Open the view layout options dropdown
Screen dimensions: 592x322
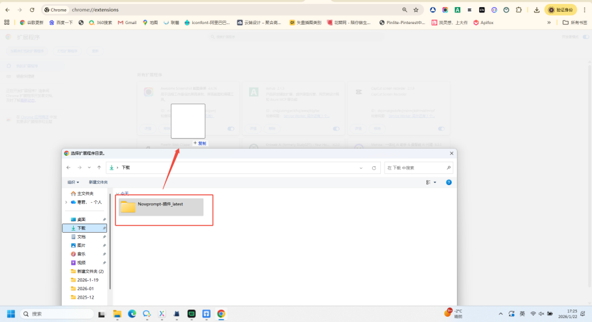click(x=436, y=182)
